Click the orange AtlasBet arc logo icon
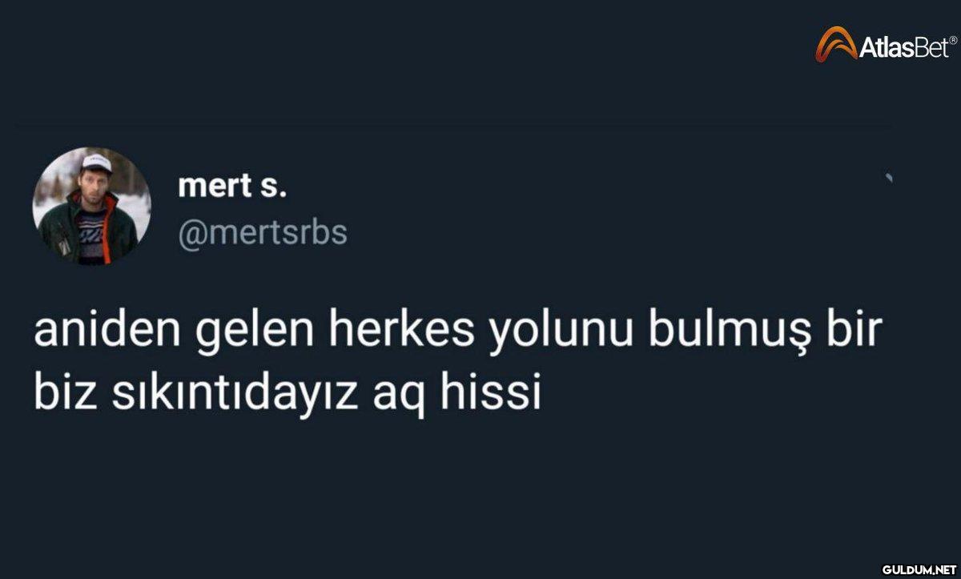The image size is (961, 579). click(x=836, y=44)
